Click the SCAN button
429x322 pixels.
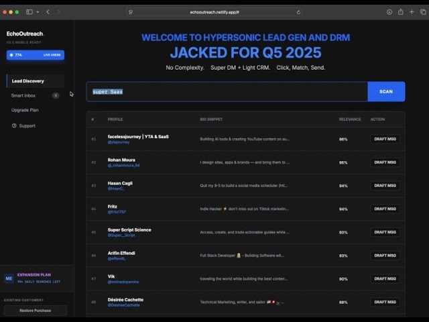pos(386,91)
